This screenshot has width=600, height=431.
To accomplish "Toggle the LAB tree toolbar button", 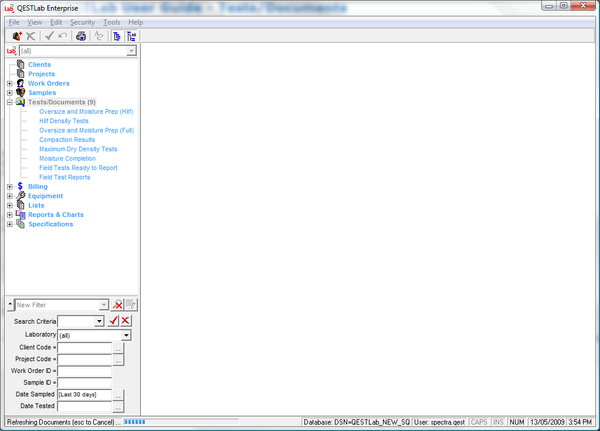I will click(131, 36).
